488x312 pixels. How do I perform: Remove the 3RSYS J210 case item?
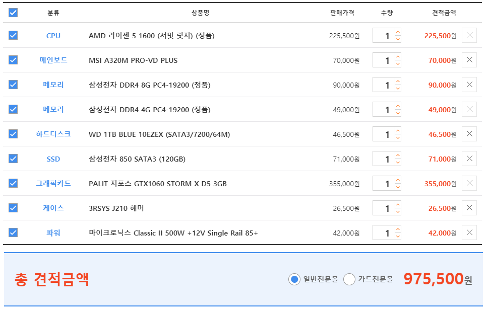click(469, 208)
